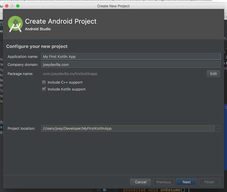Click the disabled Previous button
227x192 pixels.
coord(163,182)
